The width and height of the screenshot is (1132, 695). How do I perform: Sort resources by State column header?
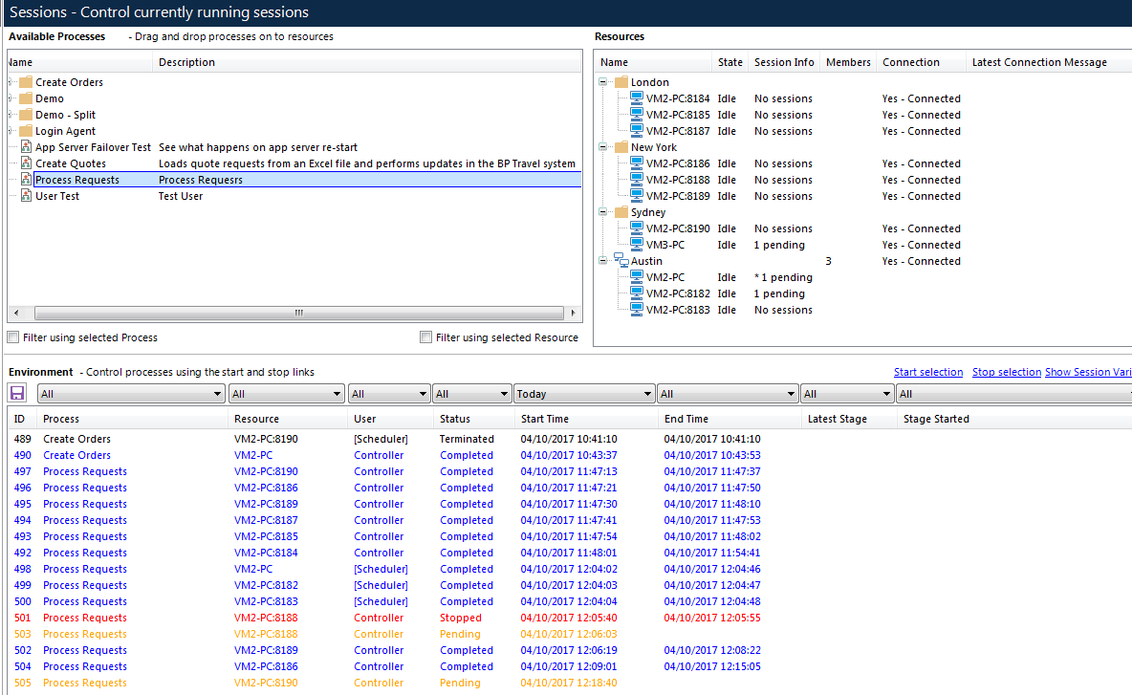click(729, 62)
